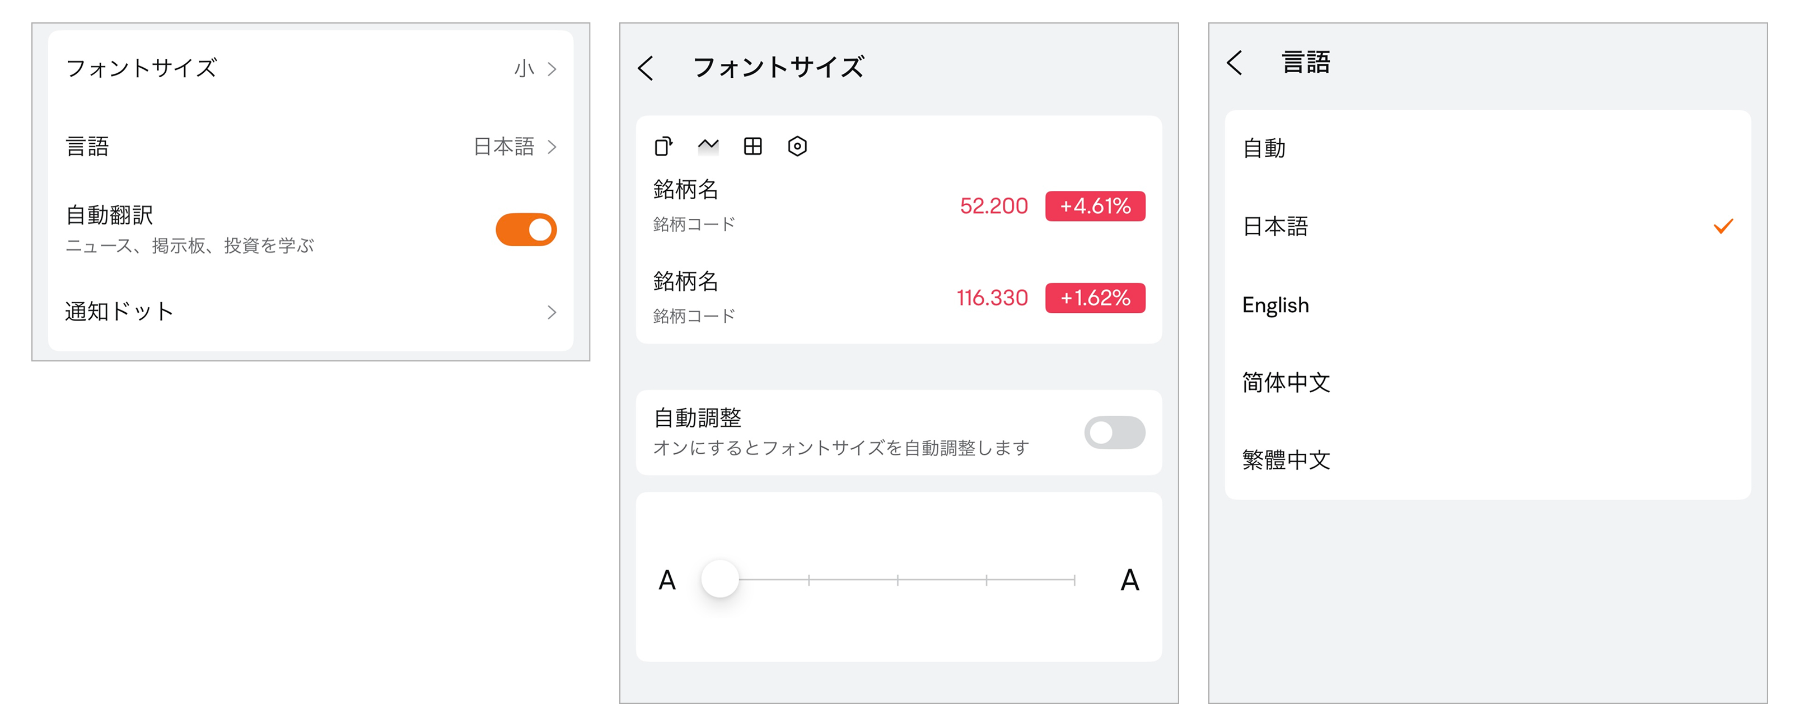This screenshot has width=1804, height=724.
Task: Select 日本語 with the orange checkmark
Action: click(x=1723, y=227)
